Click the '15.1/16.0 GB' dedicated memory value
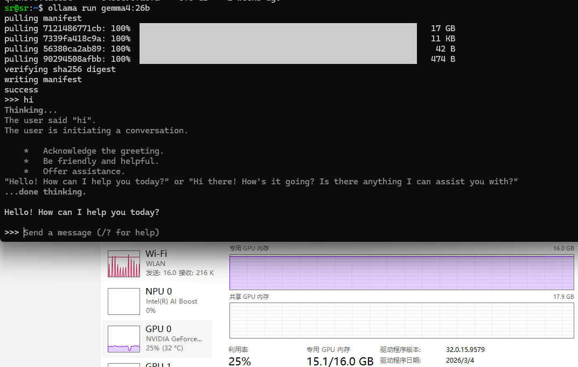The height and width of the screenshot is (367, 578). point(340,361)
